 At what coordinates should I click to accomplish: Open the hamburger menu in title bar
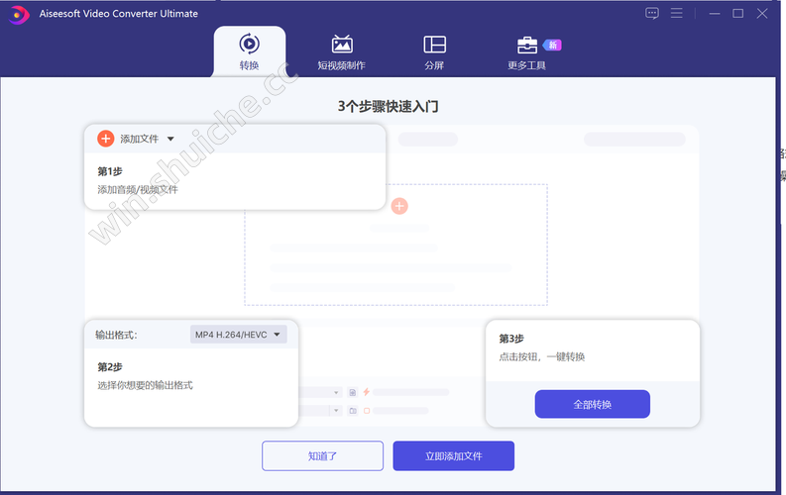677,14
